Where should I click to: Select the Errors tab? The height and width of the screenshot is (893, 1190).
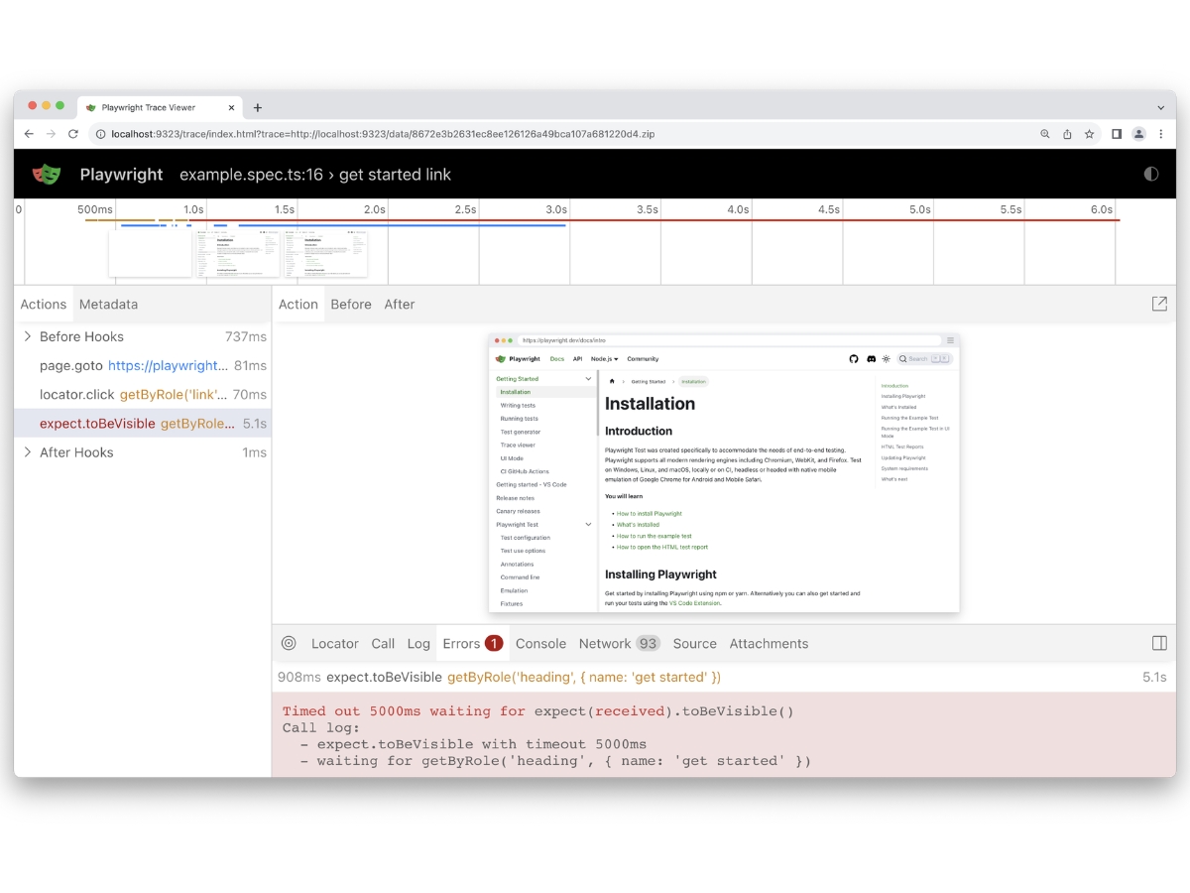click(x=472, y=643)
